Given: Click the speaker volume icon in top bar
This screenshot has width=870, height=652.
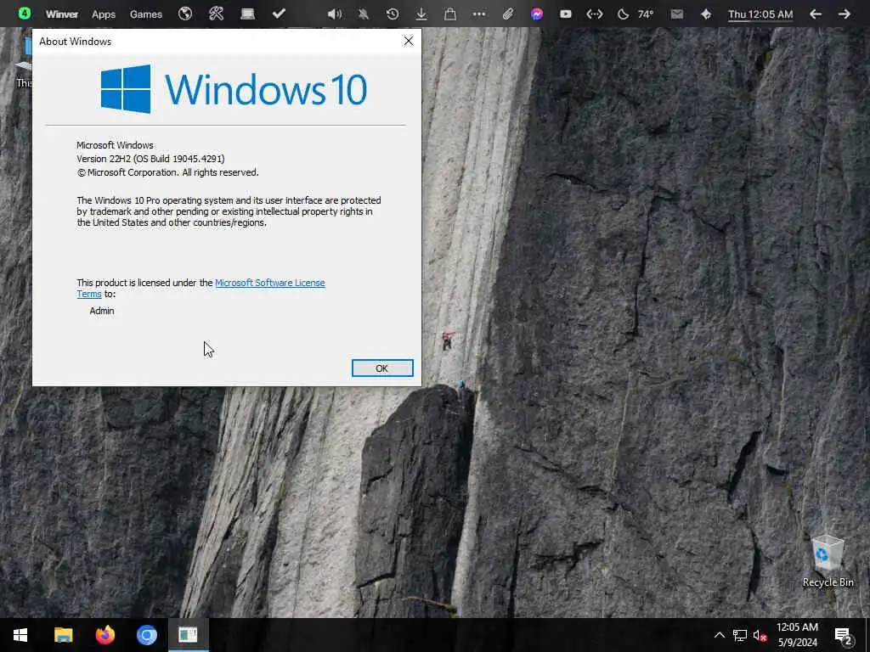Looking at the screenshot, I should point(335,14).
